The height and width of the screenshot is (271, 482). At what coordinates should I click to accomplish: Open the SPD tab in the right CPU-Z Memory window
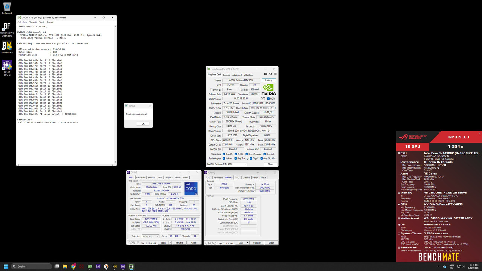coord(237,178)
